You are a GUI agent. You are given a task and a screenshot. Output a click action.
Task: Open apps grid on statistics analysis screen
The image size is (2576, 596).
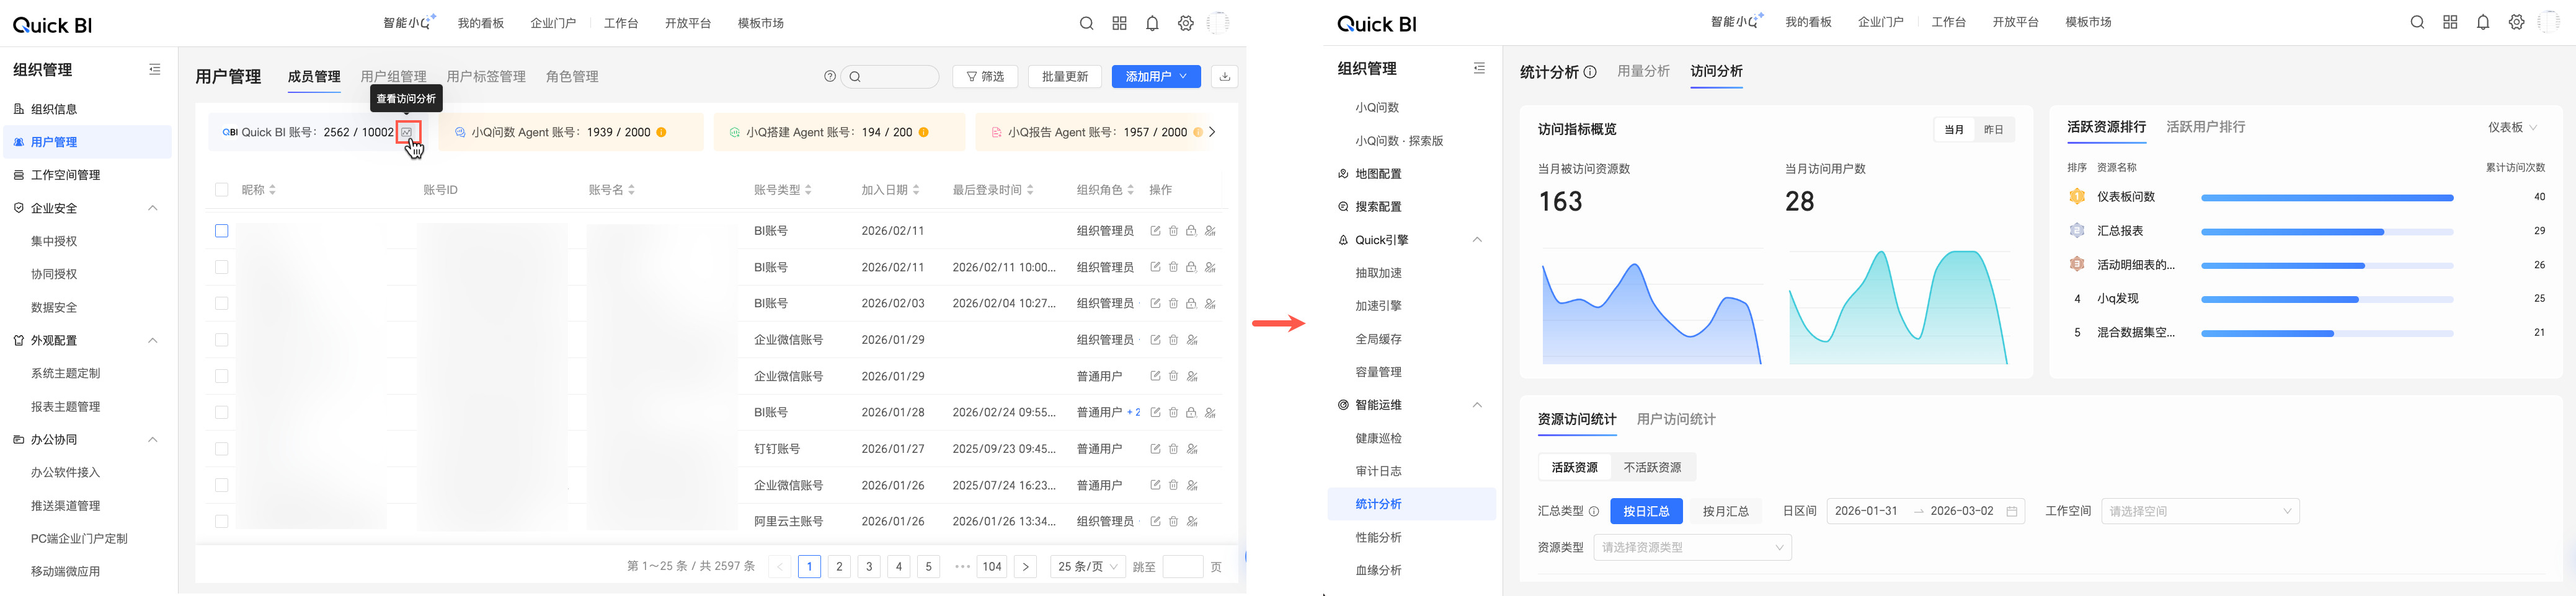pos(2450,22)
